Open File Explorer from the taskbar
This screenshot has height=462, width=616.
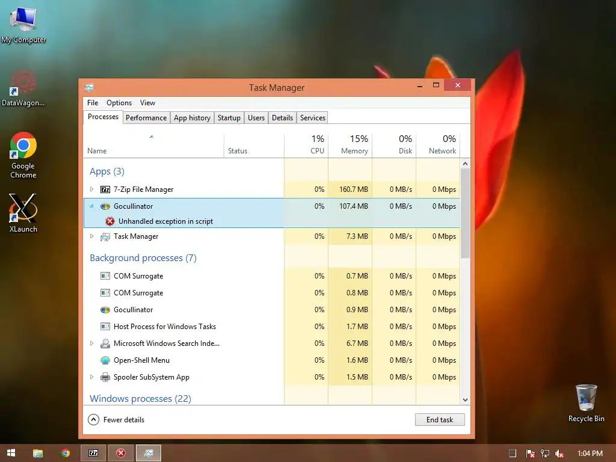point(38,453)
